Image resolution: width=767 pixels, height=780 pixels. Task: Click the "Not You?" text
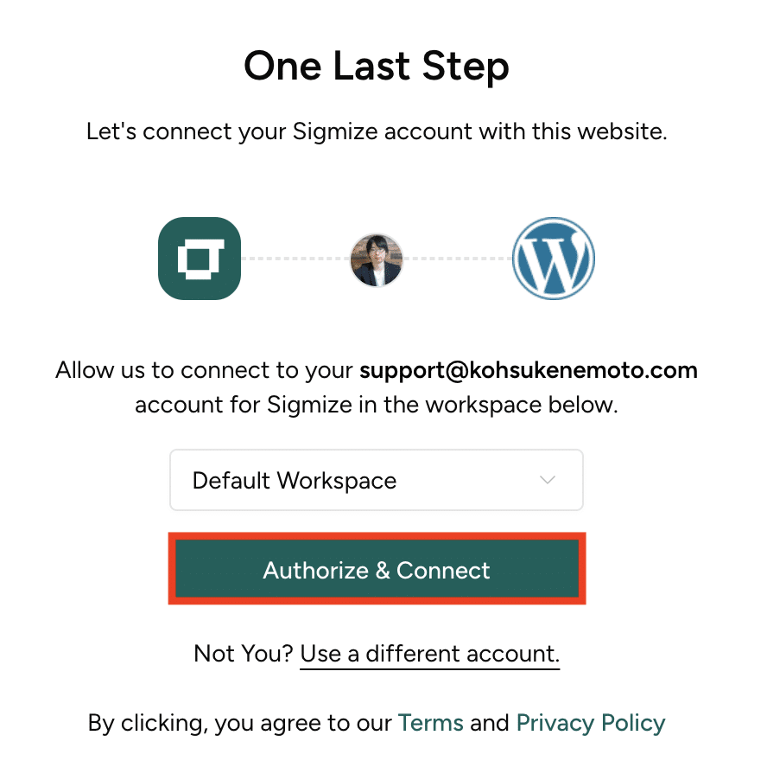coord(244,653)
